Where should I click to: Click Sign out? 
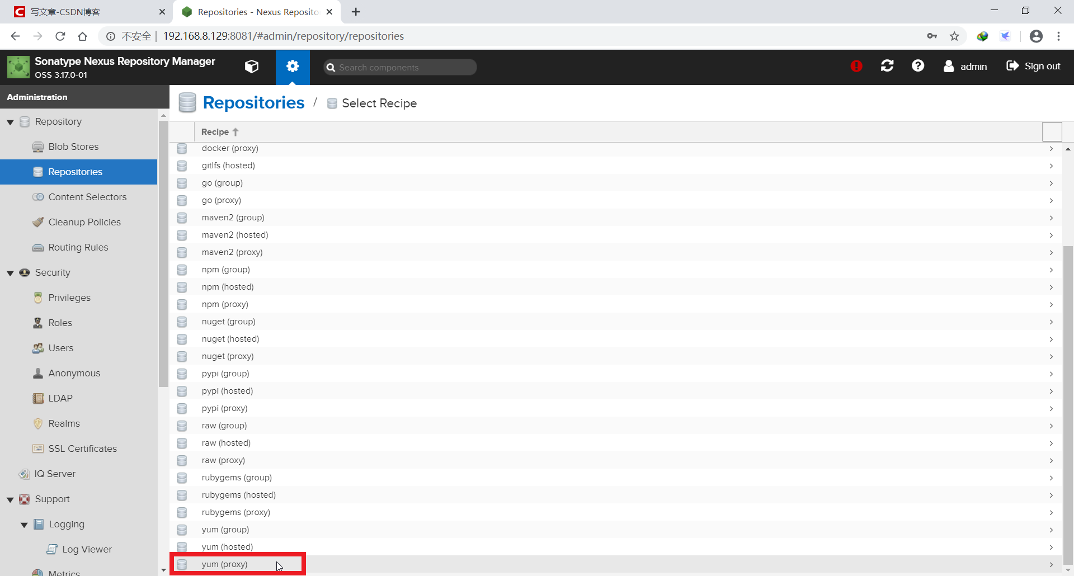(1034, 66)
